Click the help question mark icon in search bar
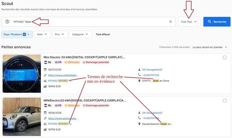232x138 pixels. [x=7, y=22]
